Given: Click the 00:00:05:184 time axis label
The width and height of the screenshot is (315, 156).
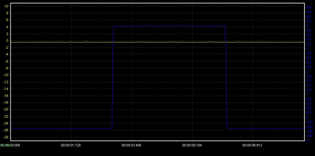Looking at the screenshot, I should click(x=192, y=145).
